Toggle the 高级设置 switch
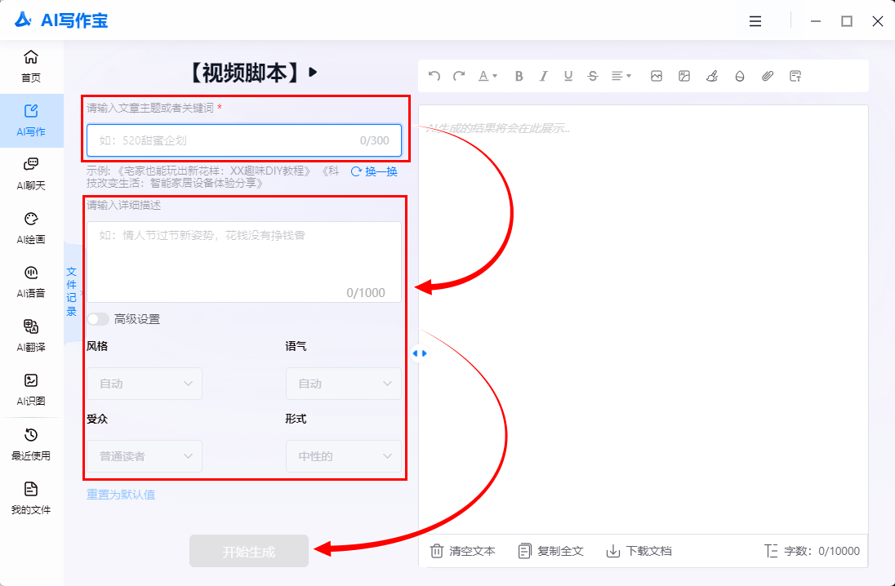This screenshot has height=586, width=895. click(x=98, y=319)
